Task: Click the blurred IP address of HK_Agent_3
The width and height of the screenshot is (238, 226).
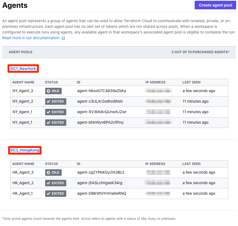Action: tap(158, 172)
